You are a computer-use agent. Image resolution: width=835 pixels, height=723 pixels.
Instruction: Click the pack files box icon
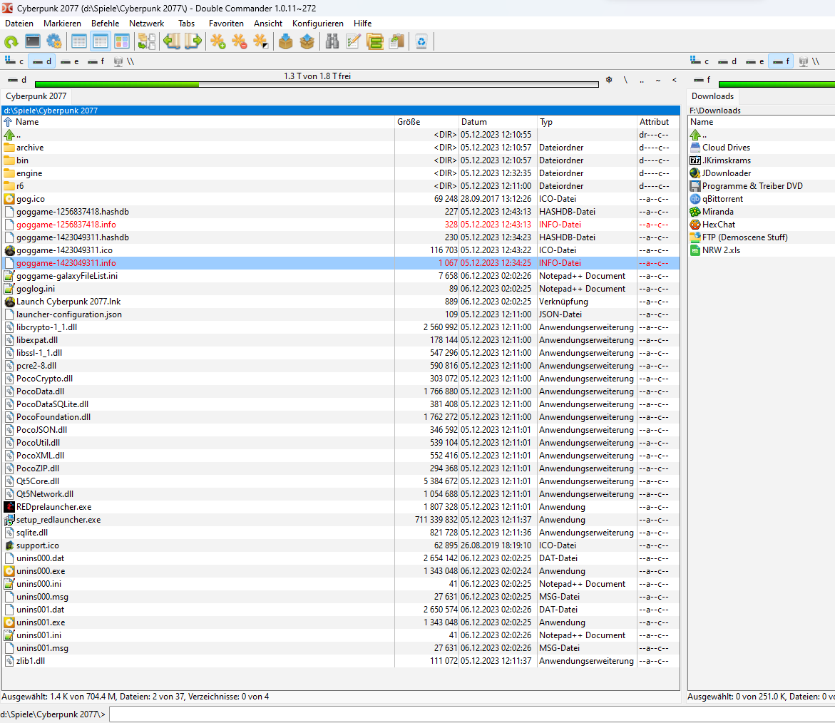[285, 41]
